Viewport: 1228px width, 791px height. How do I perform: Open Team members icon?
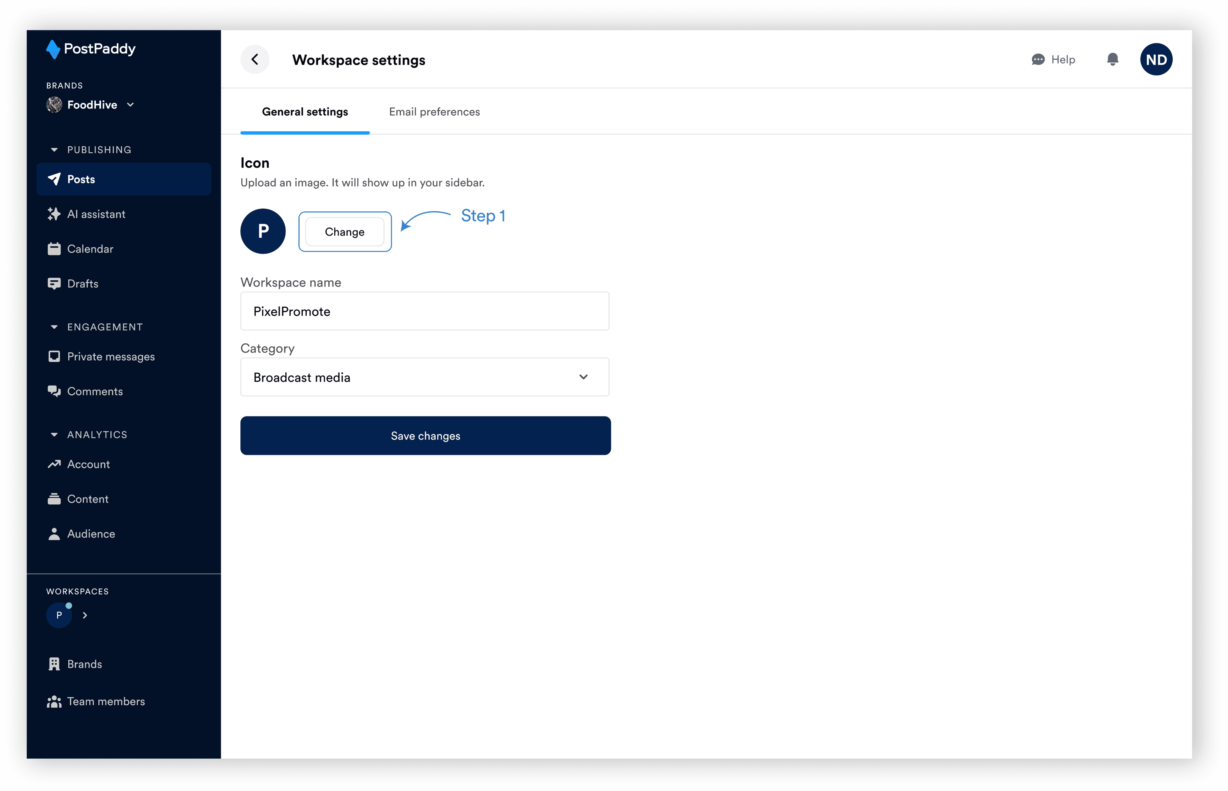(x=54, y=702)
